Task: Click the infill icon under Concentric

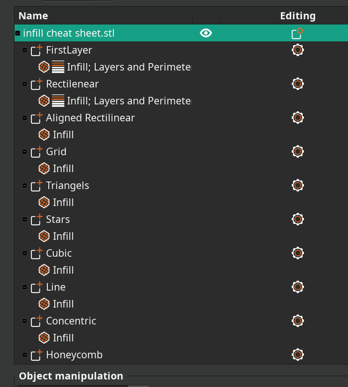Action: [44, 338]
